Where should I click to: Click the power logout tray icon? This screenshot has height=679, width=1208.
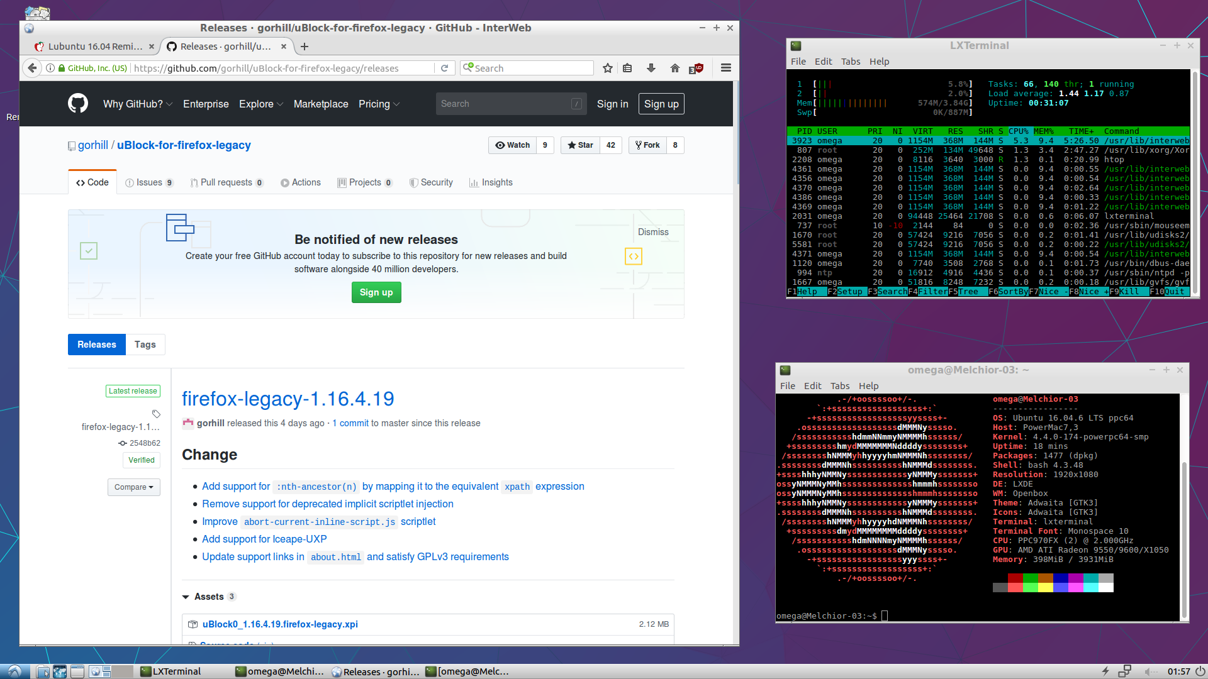point(1200,671)
